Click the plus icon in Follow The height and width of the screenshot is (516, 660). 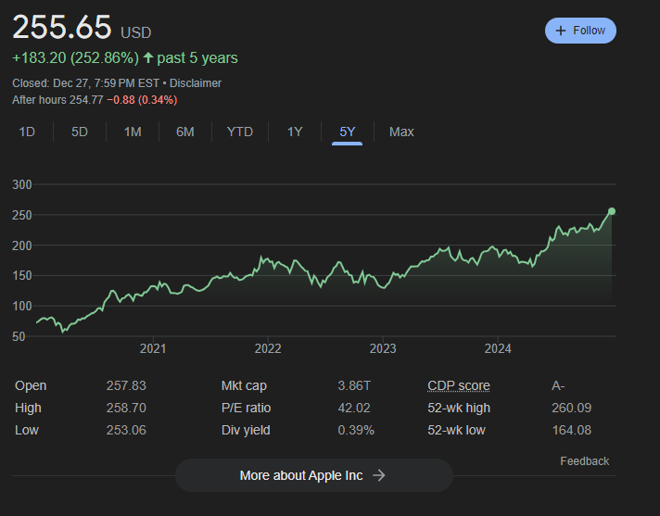click(x=560, y=31)
